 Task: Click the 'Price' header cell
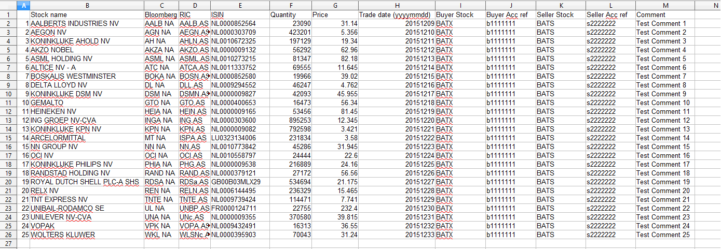(x=335, y=14)
